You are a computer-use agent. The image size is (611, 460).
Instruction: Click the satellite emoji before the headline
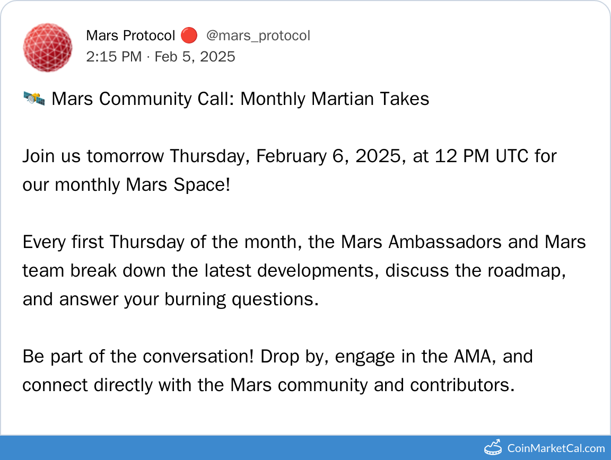pyautogui.click(x=34, y=99)
